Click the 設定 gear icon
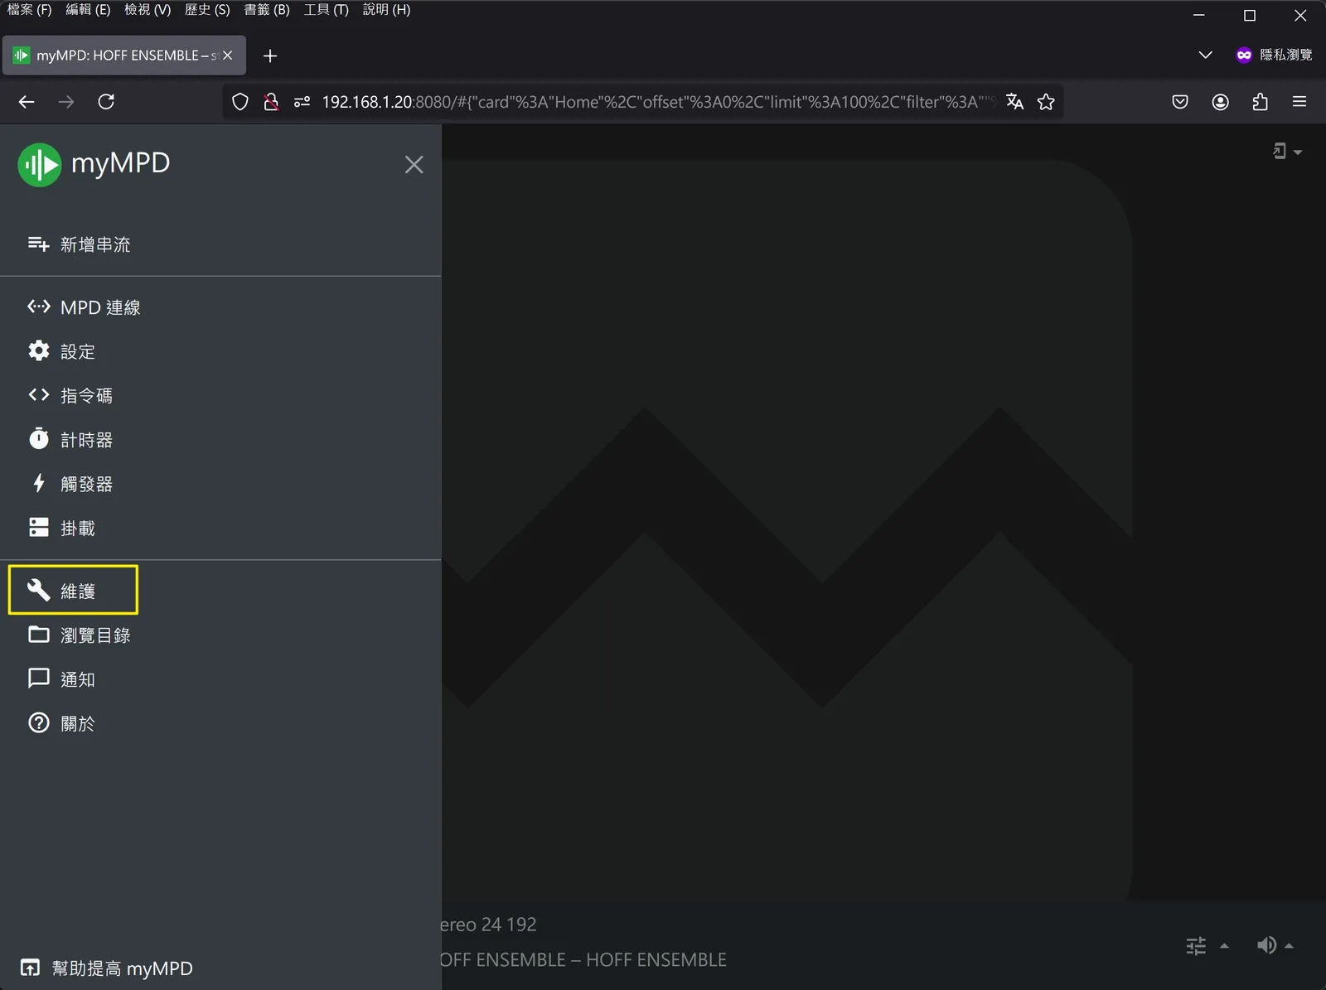The image size is (1326, 990). click(x=39, y=351)
